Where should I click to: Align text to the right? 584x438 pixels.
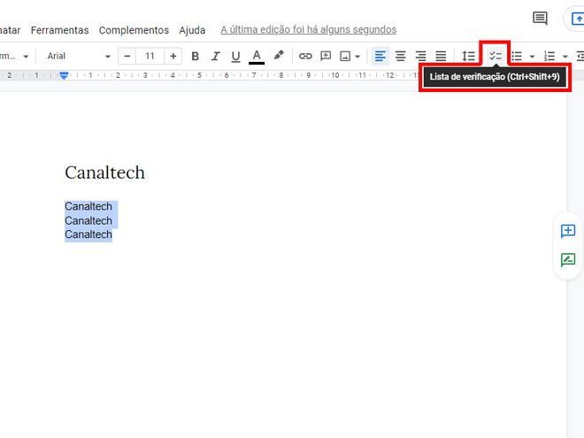coord(421,57)
